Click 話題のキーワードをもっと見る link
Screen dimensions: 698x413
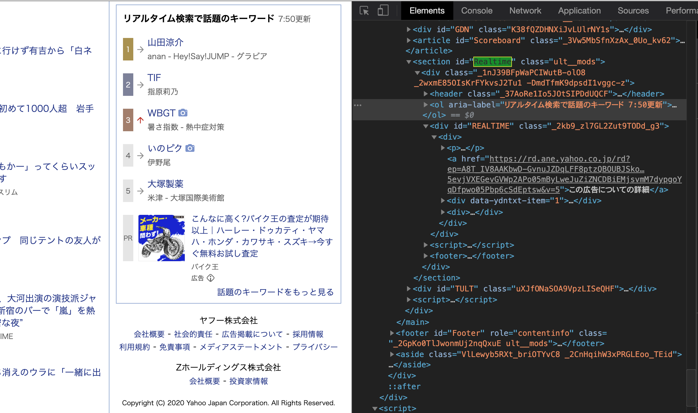click(276, 292)
